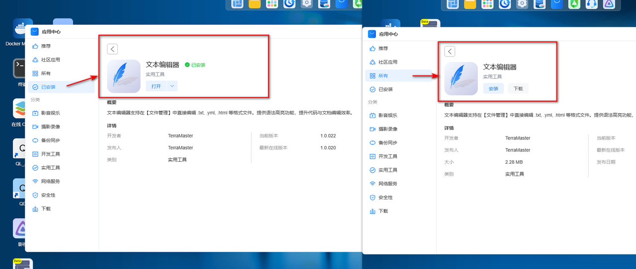Choose 网络服务 category in left window

61,181
